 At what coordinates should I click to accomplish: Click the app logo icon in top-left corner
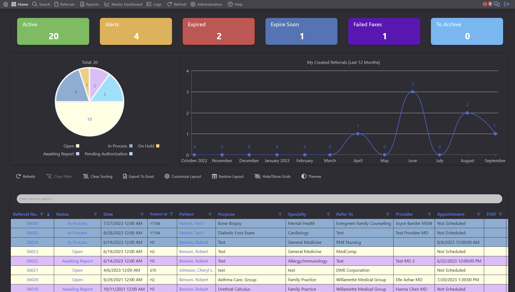[x=5, y=4]
